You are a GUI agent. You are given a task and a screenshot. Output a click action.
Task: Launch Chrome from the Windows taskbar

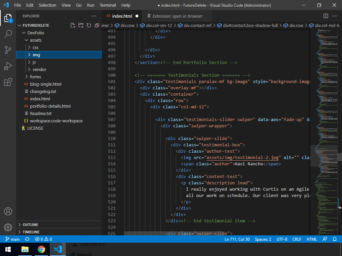(41, 249)
